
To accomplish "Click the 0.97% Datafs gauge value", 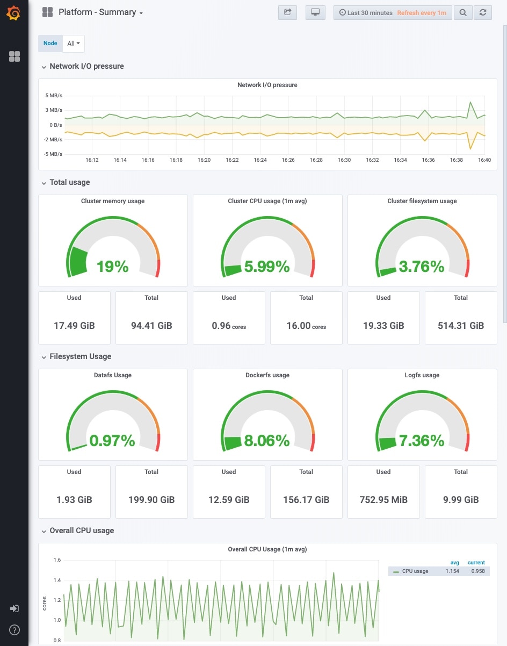I will coord(112,441).
